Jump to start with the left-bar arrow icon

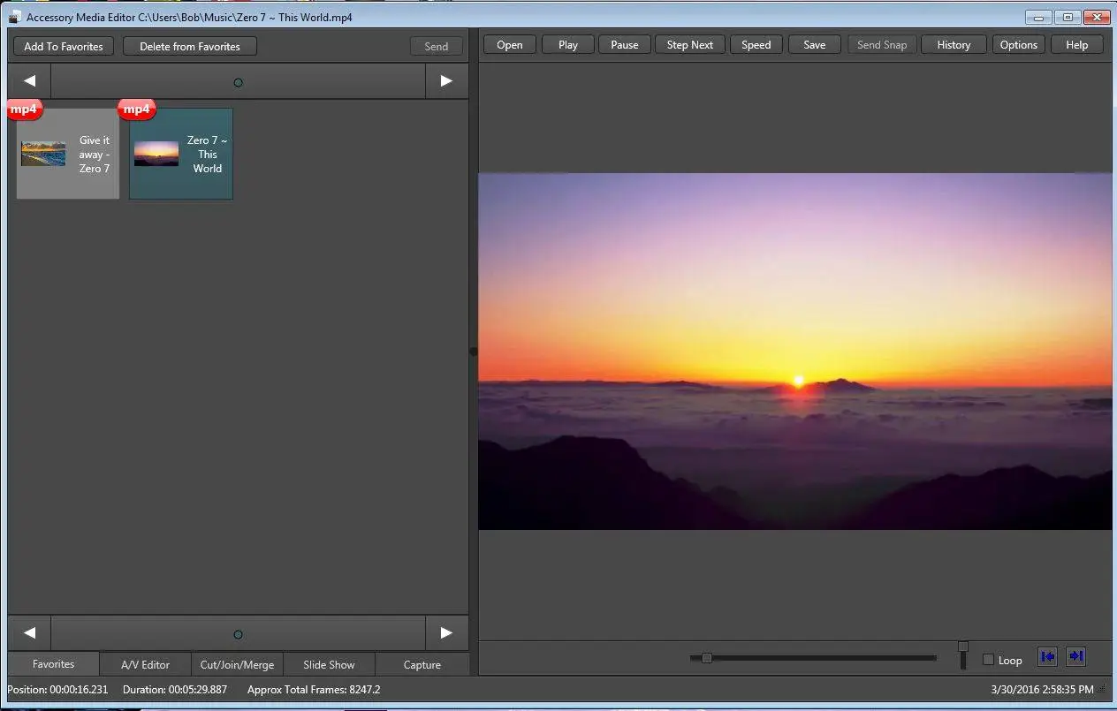click(1047, 656)
